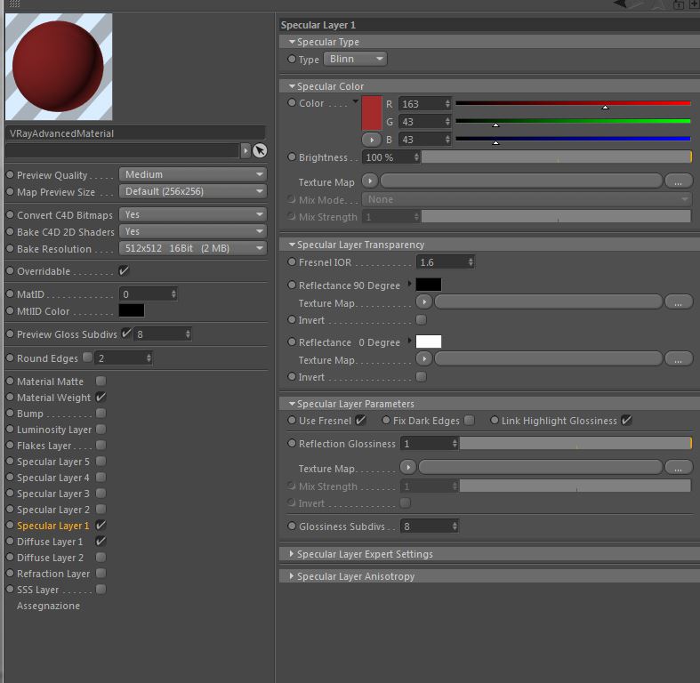Click the Assegnazione label

48,606
